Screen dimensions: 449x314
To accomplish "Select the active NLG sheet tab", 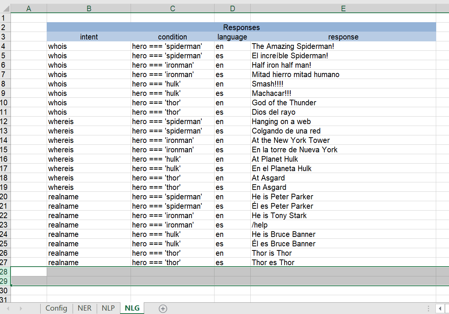I will click(132, 308).
